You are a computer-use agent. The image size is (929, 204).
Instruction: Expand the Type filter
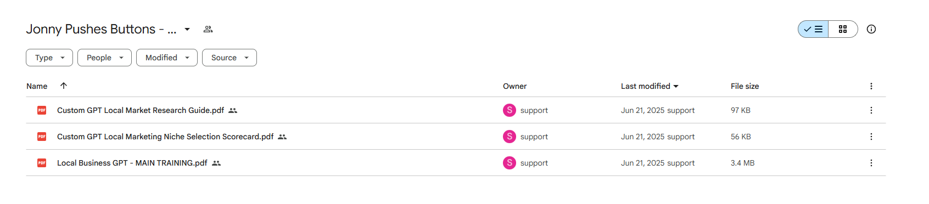[x=49, y=58]
